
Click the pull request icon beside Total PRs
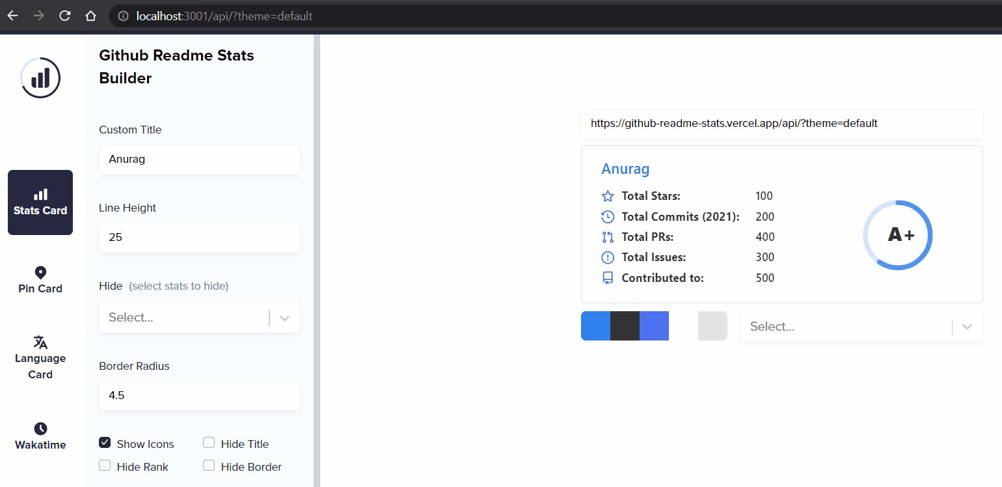tap(607, 236)
